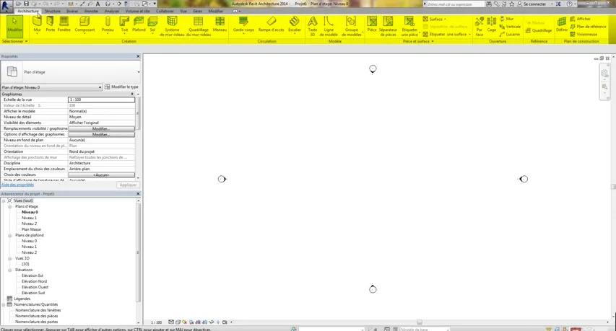Select Niveau 1 under Plans d'étage
Screen dimensions: 616x331
coord(29,218)
